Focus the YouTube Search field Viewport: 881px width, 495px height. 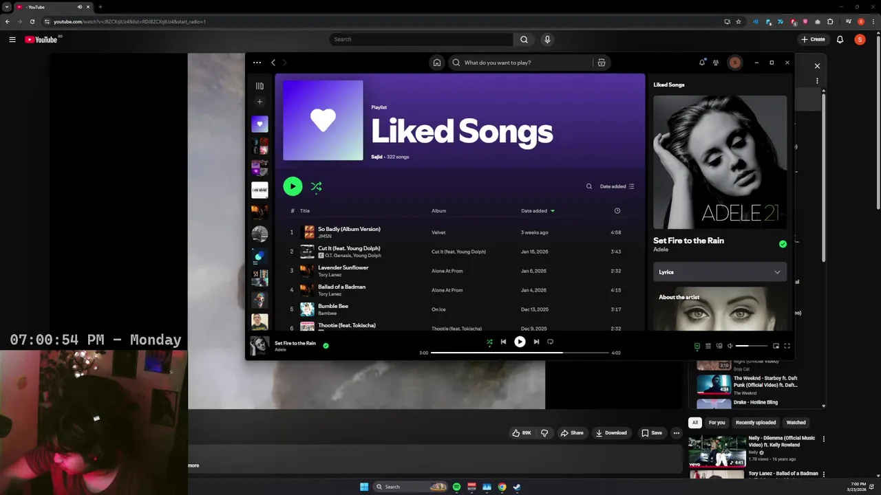421,39
